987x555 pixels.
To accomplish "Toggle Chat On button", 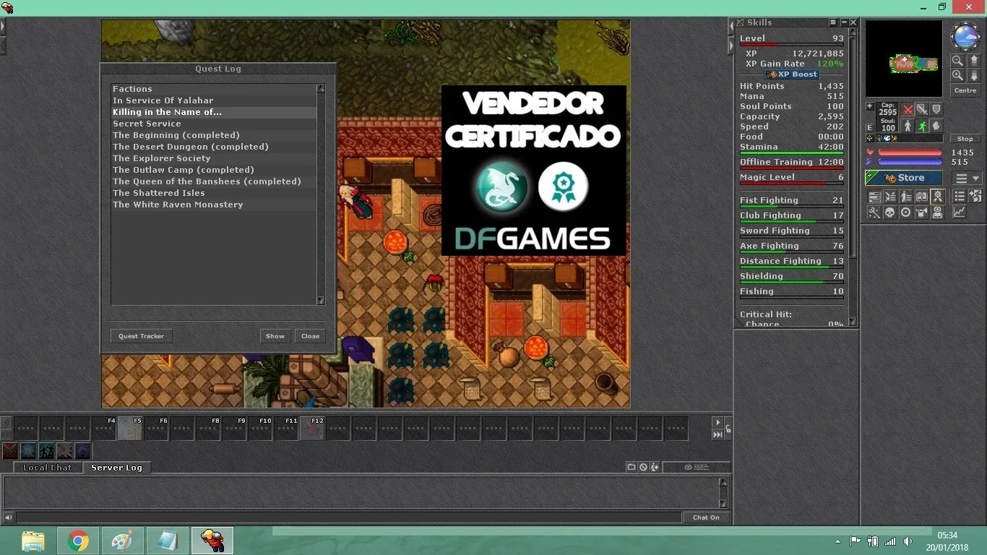I will point(706,517).
